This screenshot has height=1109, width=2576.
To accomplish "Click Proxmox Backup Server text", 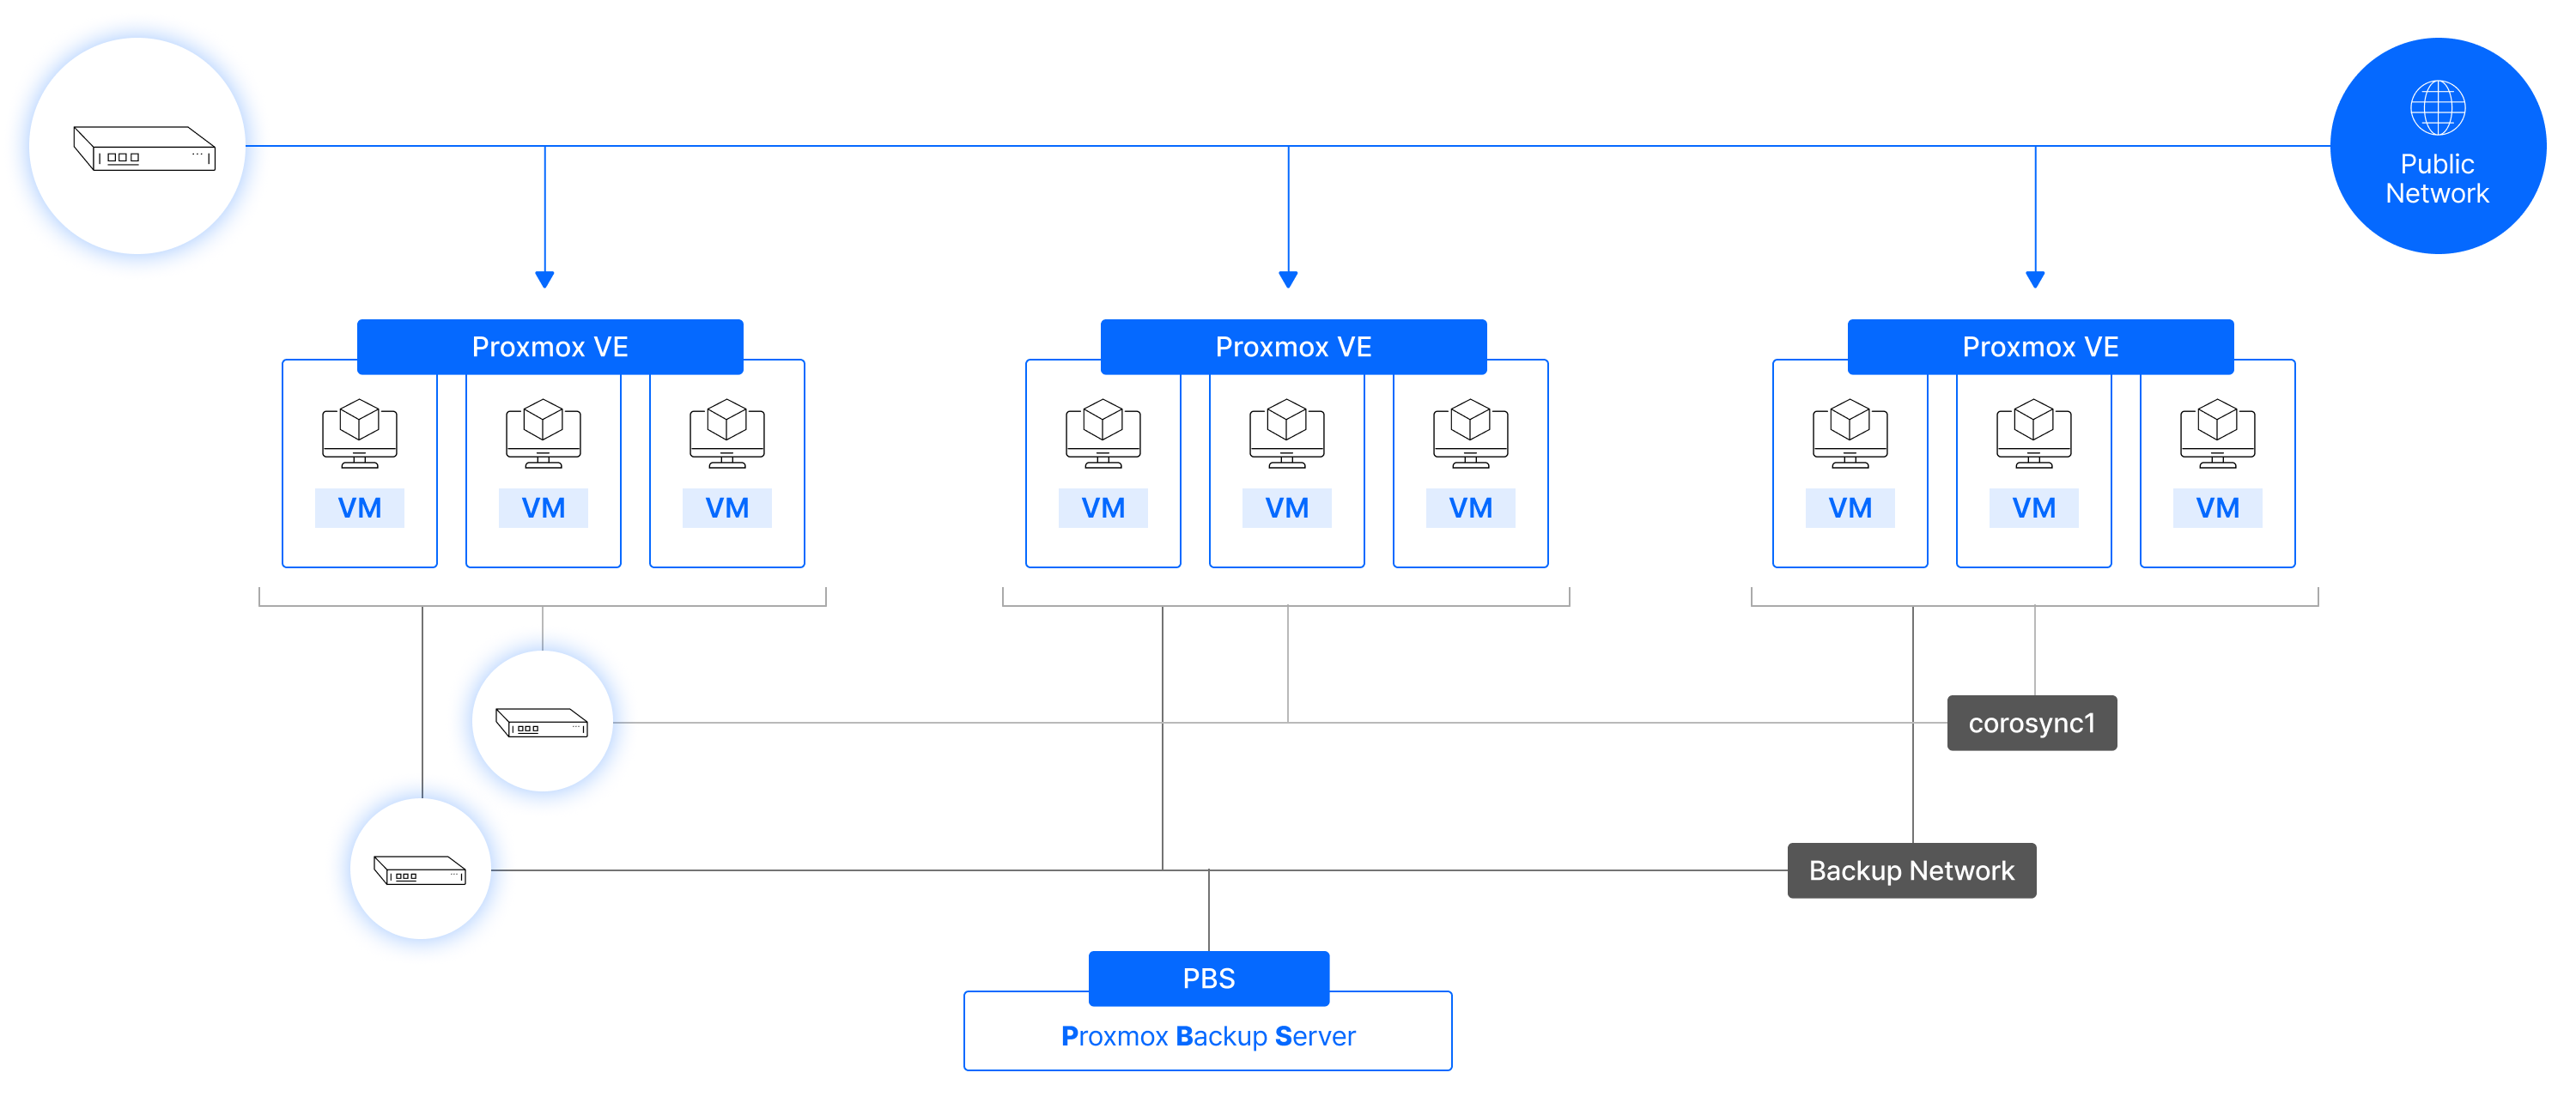I will 1208,1036.
